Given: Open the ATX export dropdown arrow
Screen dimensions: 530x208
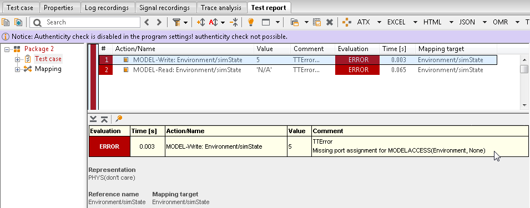Looking at the screenshot, I should 379,22.
